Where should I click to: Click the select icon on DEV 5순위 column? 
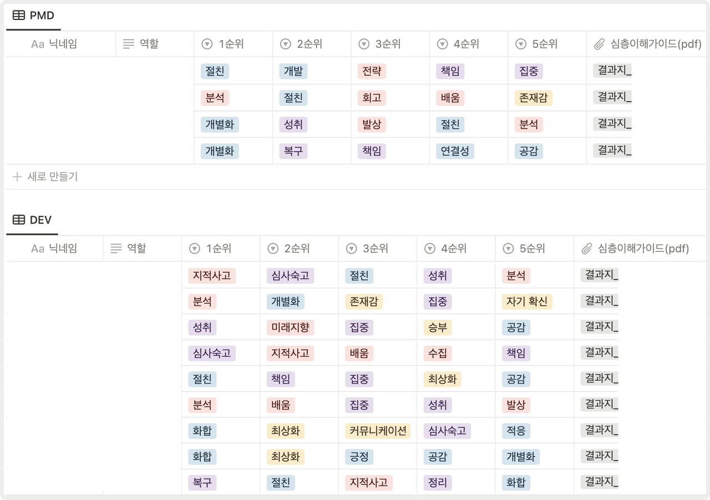coord(508,249)
